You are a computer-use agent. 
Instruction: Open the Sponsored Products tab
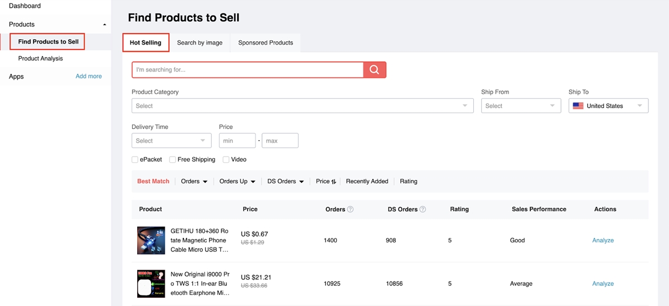265,43
